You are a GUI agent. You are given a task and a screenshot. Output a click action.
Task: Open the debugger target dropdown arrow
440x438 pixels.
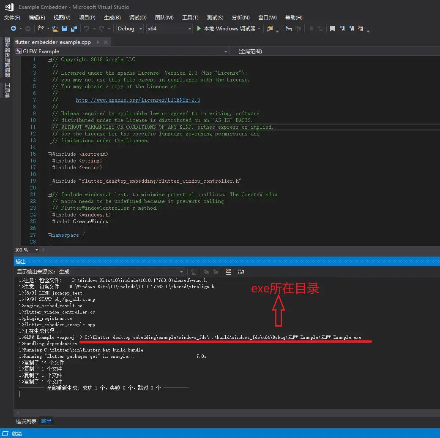[259, 28]
